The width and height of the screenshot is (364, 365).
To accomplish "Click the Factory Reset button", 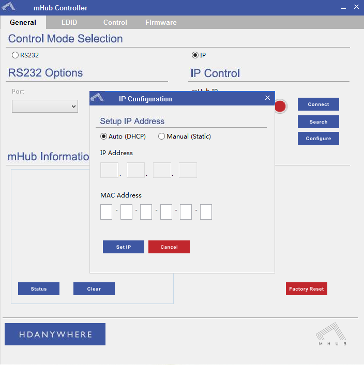I will pos(307,288).
